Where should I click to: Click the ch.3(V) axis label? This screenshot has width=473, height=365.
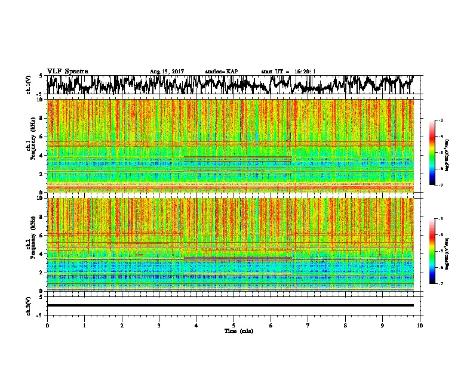[x=29, y=306]
